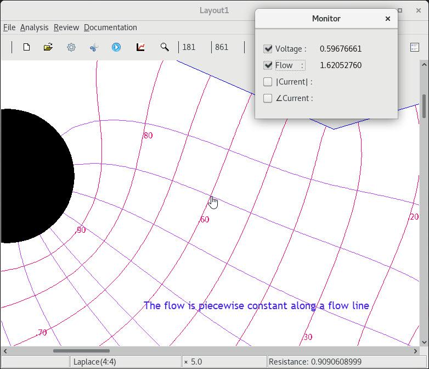The height and width of the screenshot is (369, 429).
Task: Uncheck the Voltage checkbox
Action: click(x=268, y=49)
